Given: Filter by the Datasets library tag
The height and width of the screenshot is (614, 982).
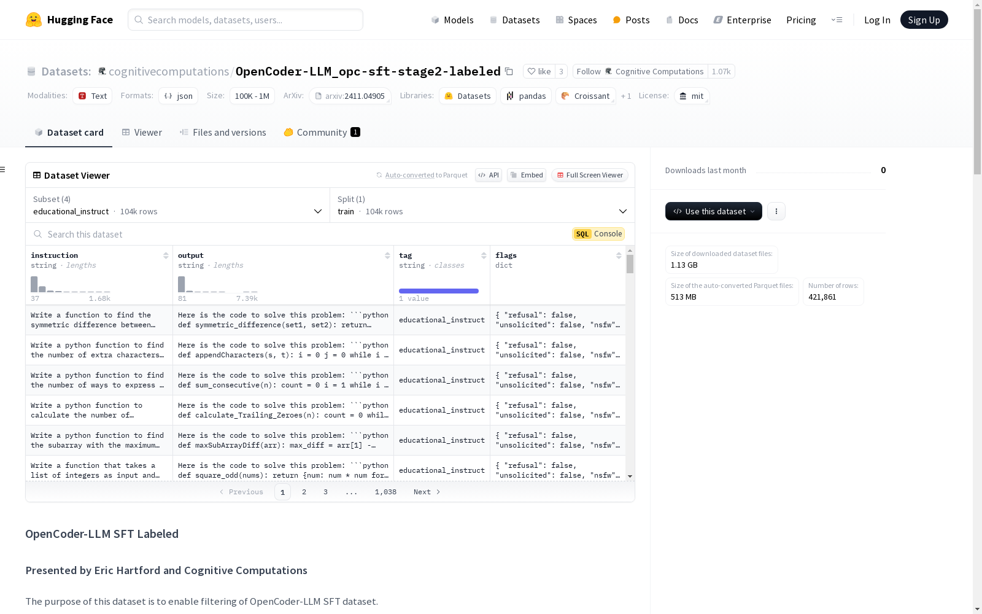Looking at the screenshot, I should (468, 96).
